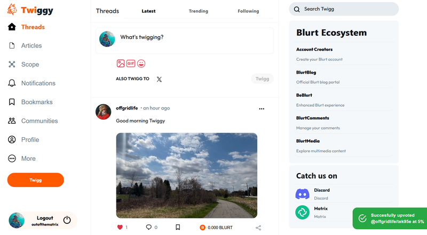Go to Articles in sidebar
This screenshot has height=235, width=427.
[x=31, y=45]
